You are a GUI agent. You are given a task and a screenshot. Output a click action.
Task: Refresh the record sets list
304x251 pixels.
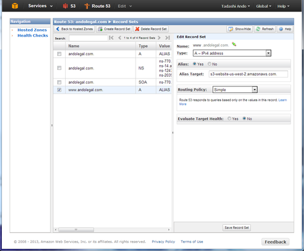point(264,29)
